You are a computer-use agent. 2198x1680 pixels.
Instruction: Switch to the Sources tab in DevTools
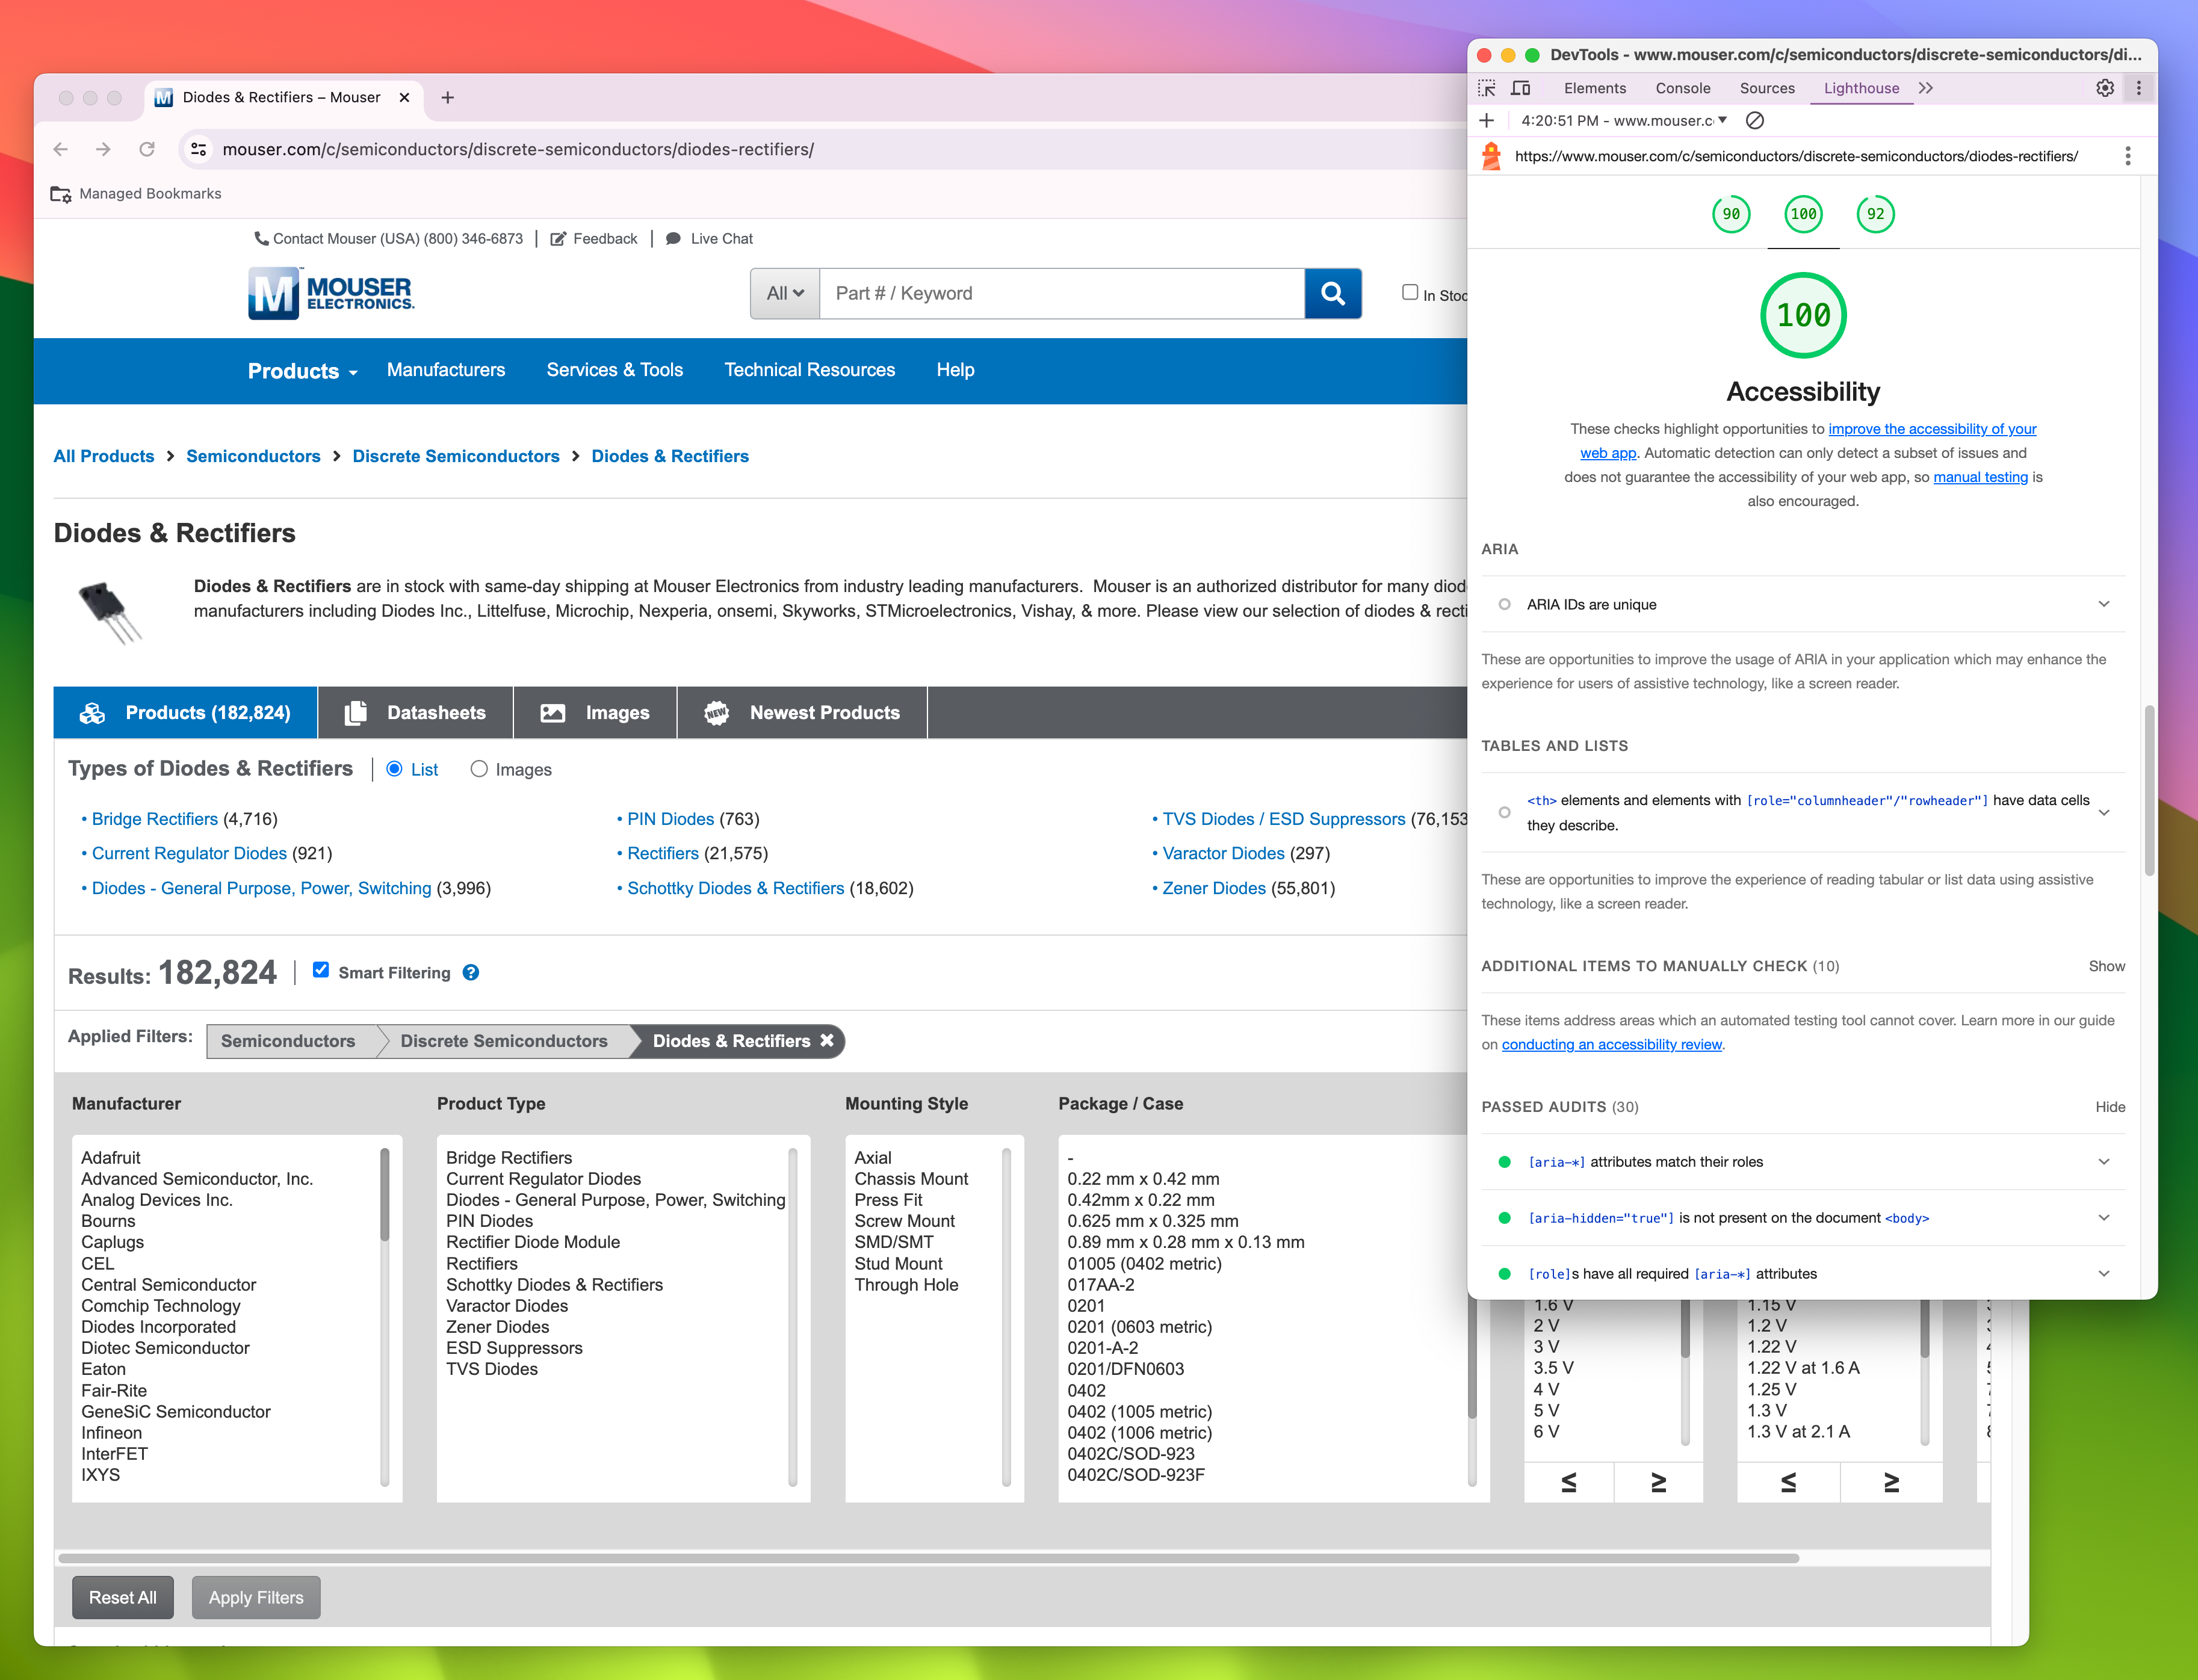point(1767,88)
